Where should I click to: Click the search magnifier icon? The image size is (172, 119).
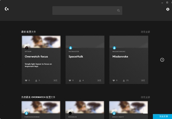118,11
